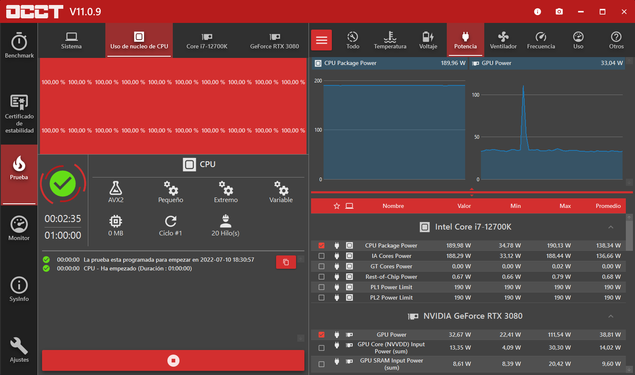Show Potencia sensors tab
Viewport: 635px width, 375px height.
[x=466, y=40]
